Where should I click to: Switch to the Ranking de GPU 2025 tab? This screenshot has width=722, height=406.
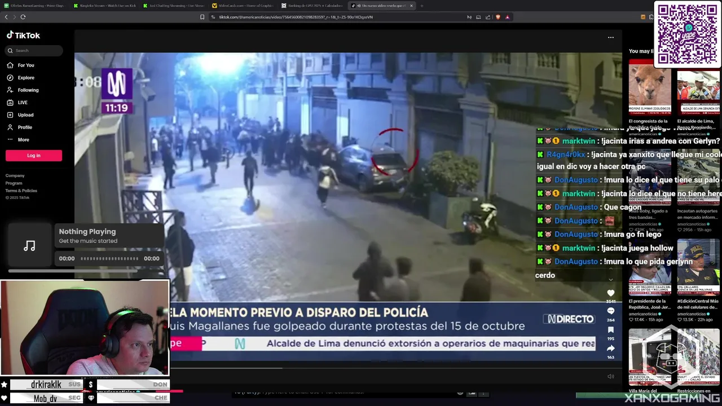pos(312,6)
